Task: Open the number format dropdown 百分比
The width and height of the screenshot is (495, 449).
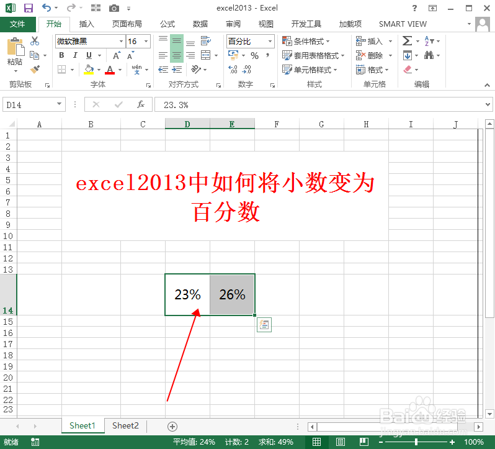Action: click(270, 42)
